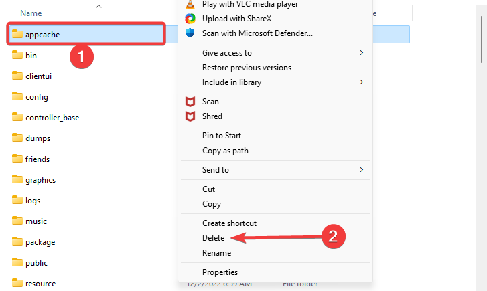Choose Delete from the context menu

coord(214,238)
